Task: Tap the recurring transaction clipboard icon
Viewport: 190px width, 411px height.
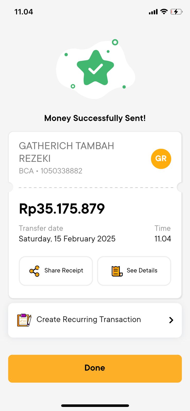Action: tap(24, 320)
